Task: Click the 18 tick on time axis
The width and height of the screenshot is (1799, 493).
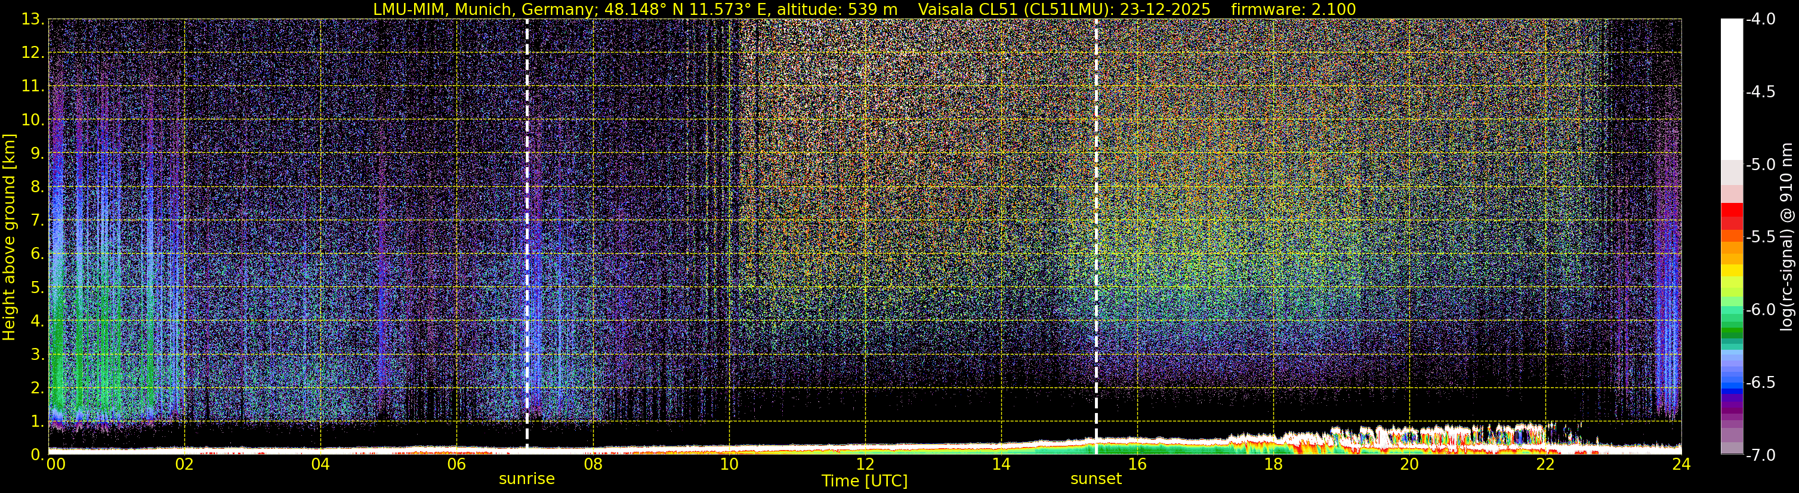Action: [1273, 465]
